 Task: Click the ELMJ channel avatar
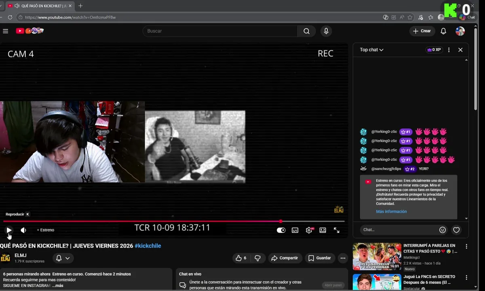click(x=5, y=258)
